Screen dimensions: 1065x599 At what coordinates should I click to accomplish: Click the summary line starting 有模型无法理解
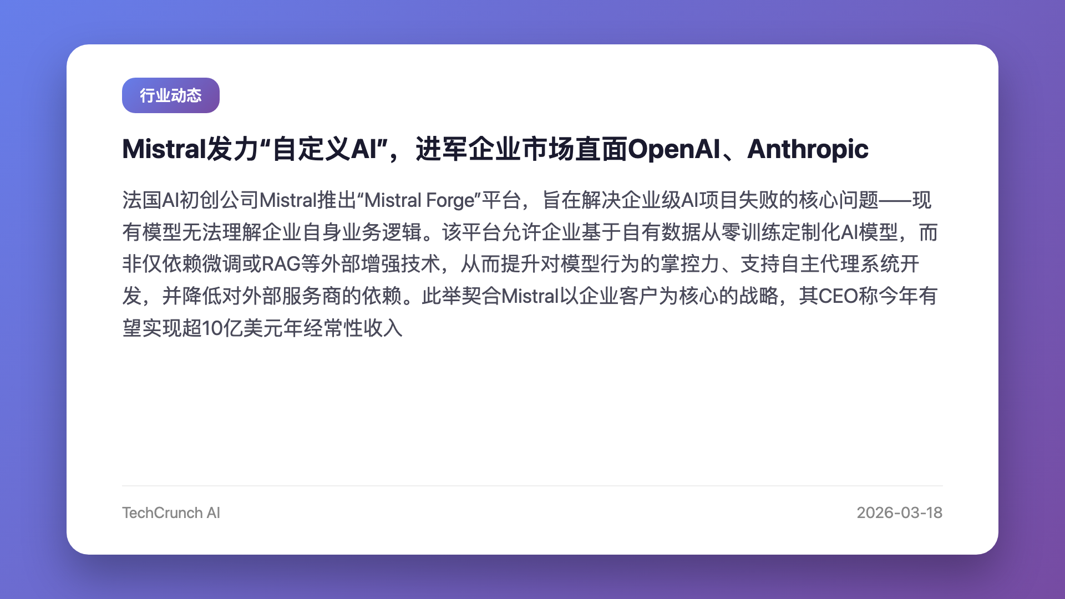(x=530, y=232)
